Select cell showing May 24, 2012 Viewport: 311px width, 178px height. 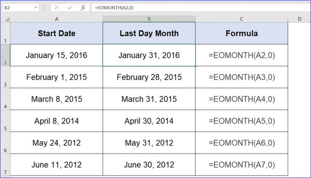point(56,143)
